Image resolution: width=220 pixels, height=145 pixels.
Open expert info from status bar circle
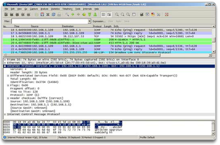[x=4, y=137]
